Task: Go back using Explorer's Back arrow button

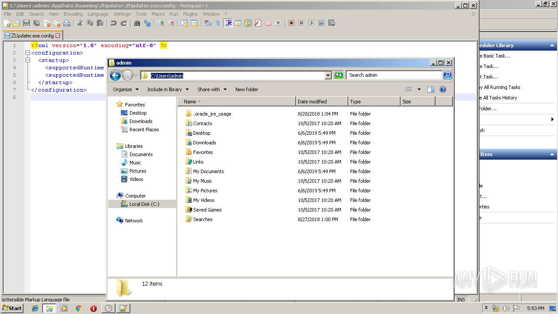Action: coord(115,75)
